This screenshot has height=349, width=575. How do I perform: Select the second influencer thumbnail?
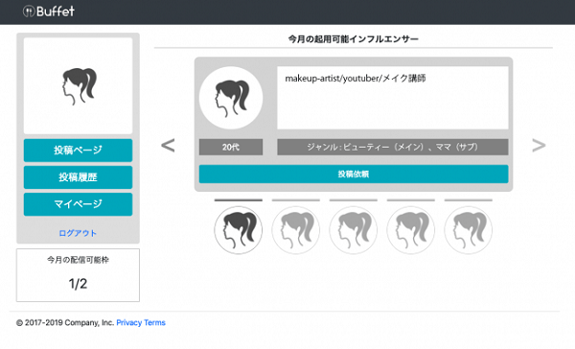click(296, 230)
